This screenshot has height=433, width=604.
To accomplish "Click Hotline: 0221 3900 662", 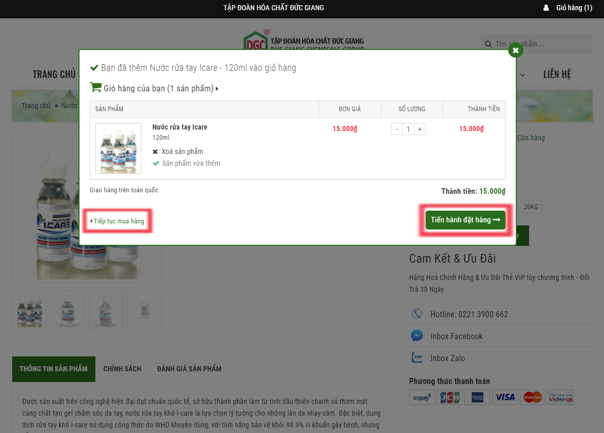I will point(469,314).
